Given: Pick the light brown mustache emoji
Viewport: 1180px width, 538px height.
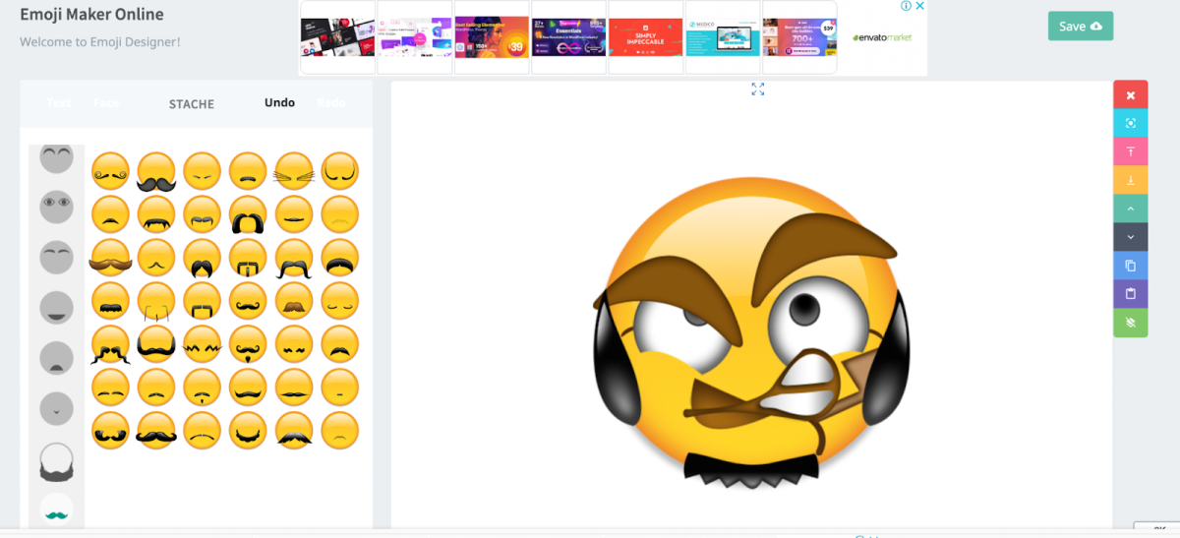Looking at the screenshot, I should [x=294, y=301].
